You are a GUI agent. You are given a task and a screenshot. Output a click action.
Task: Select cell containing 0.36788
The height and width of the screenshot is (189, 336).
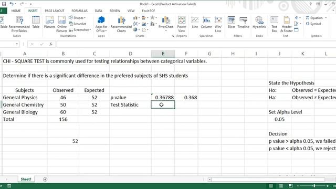point(163,98)
